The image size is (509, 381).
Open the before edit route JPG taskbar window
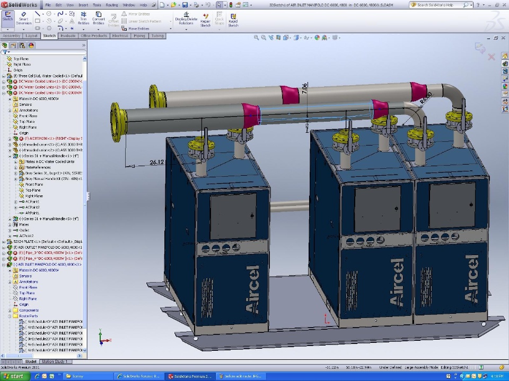tap(241, 376)
